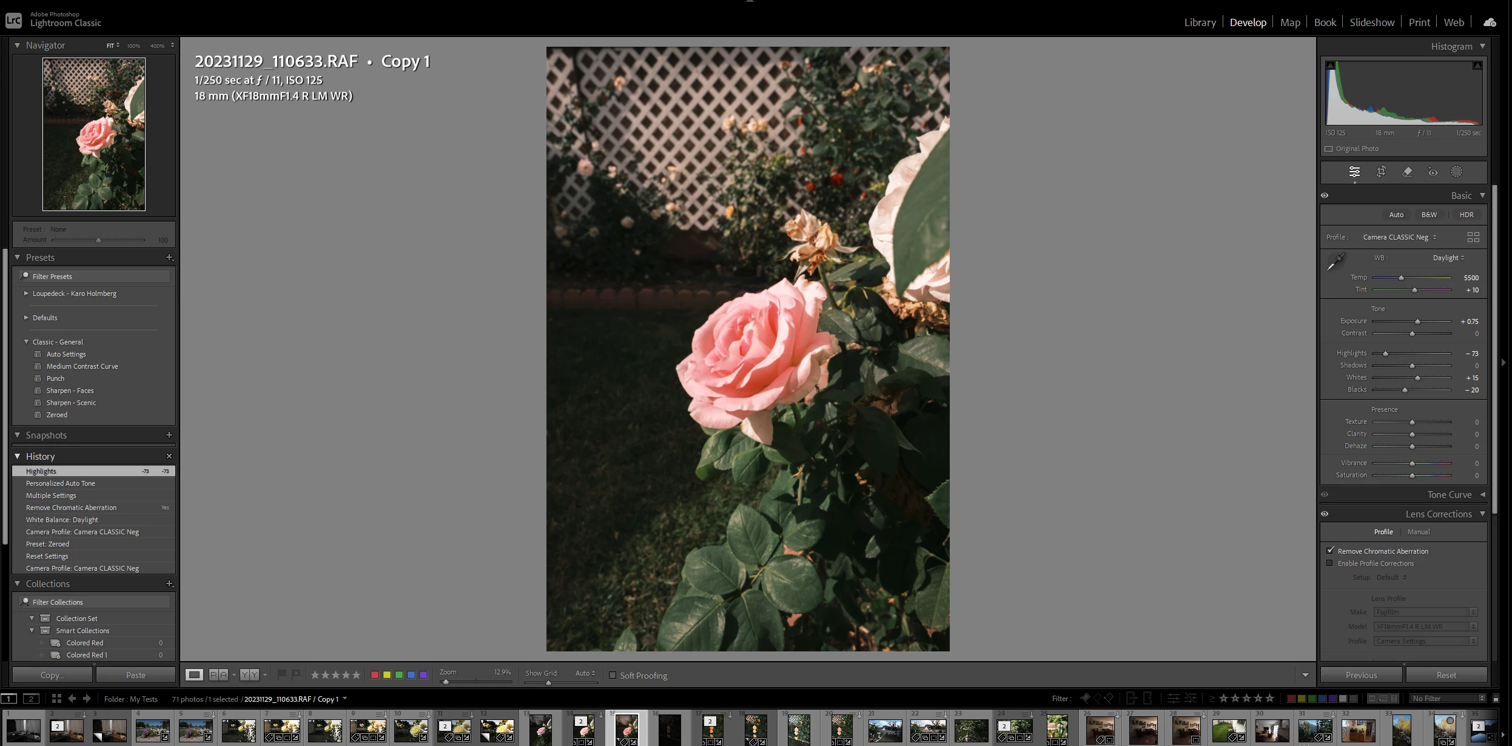This screenshot has width=1512, height=746.
Task: Expand the Tone Curve panel
Action: point(1482,495)
